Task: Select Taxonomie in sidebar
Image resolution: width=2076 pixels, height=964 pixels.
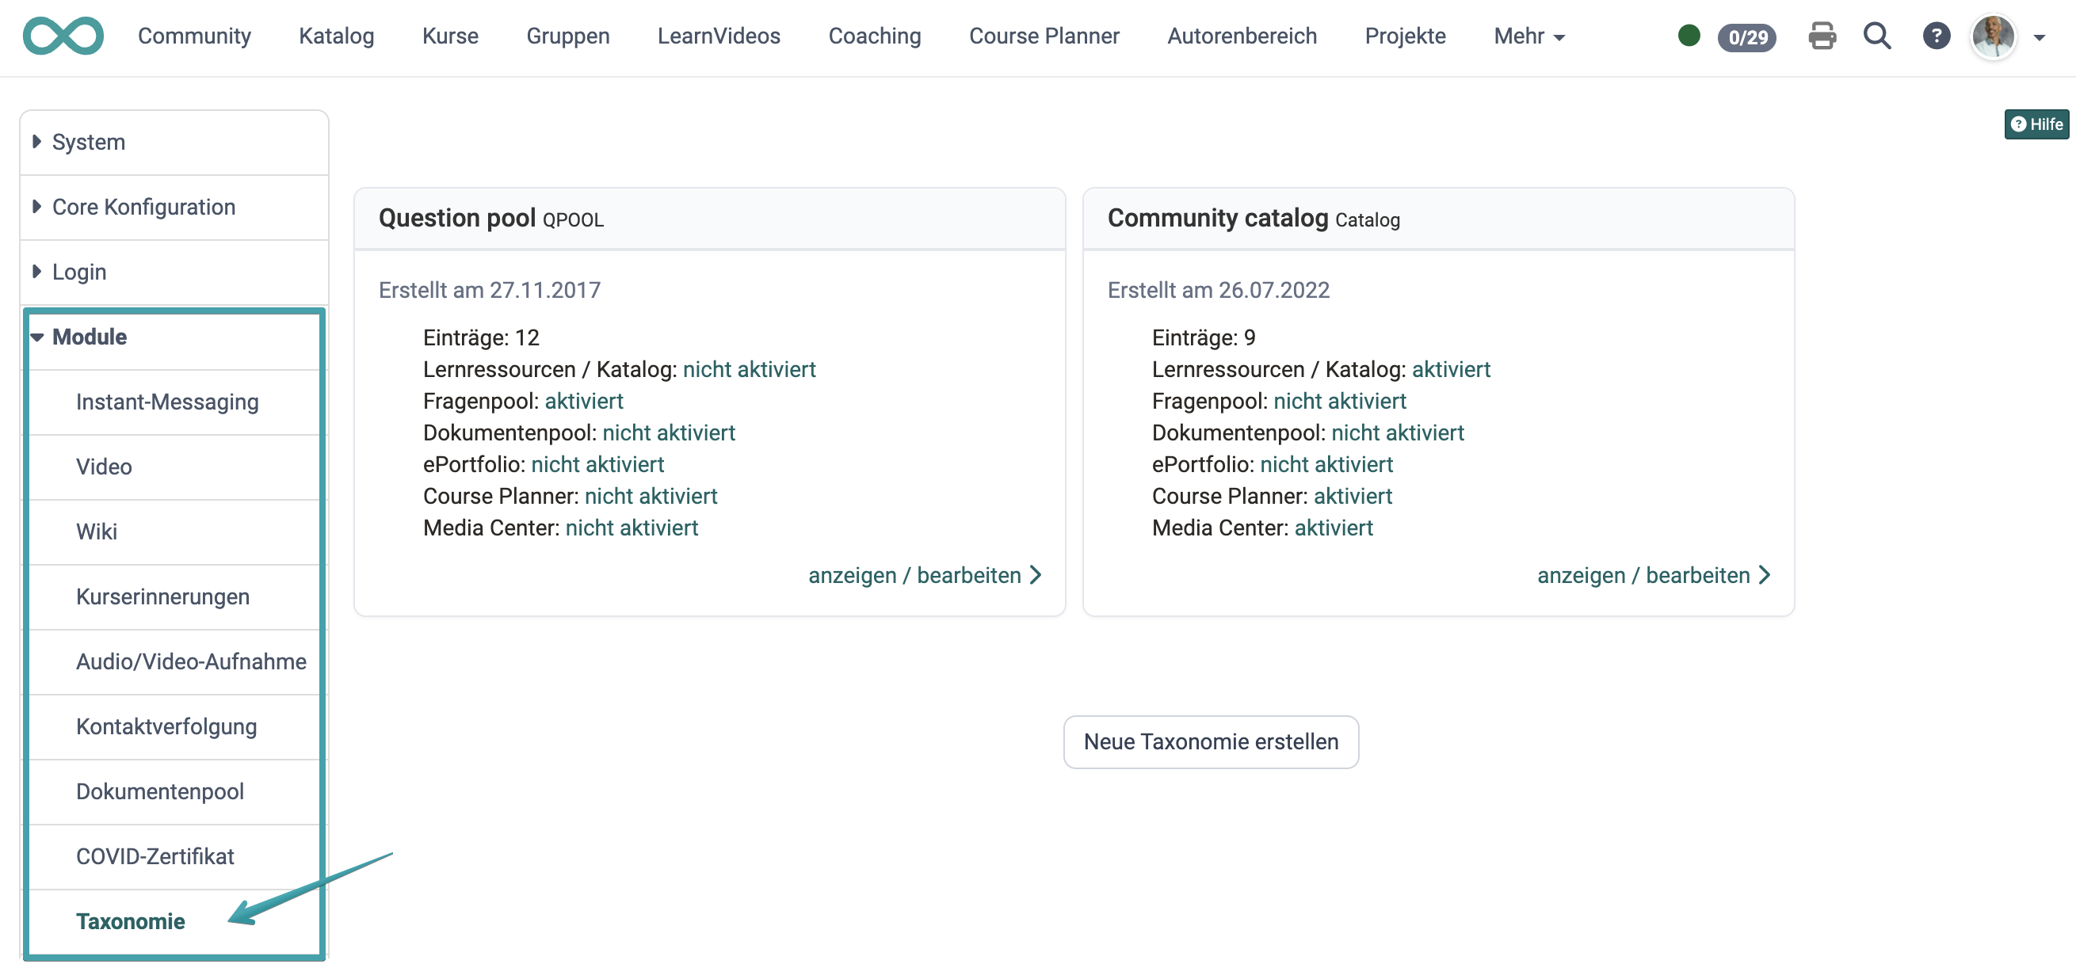Action: (x=174, y=922)
